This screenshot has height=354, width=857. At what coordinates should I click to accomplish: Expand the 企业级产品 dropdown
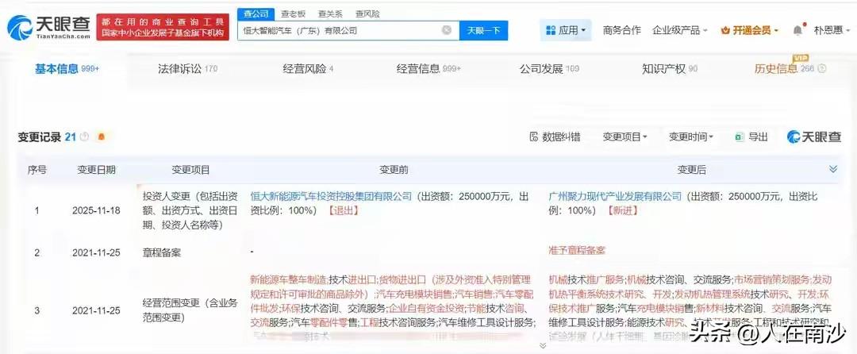click(x=679, y=30)
